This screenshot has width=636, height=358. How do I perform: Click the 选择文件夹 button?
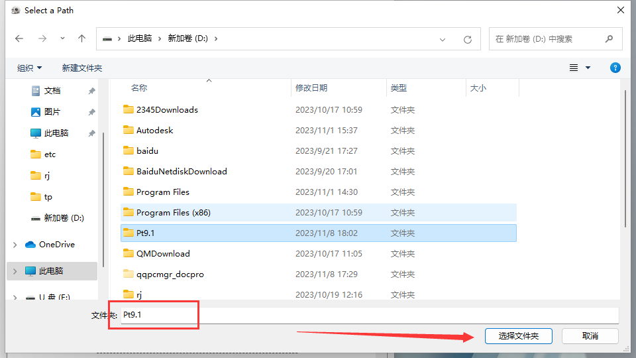tap(518, 336)
